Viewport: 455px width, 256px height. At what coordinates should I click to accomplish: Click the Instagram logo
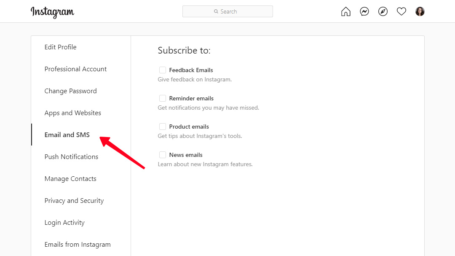tap(53, 12)
